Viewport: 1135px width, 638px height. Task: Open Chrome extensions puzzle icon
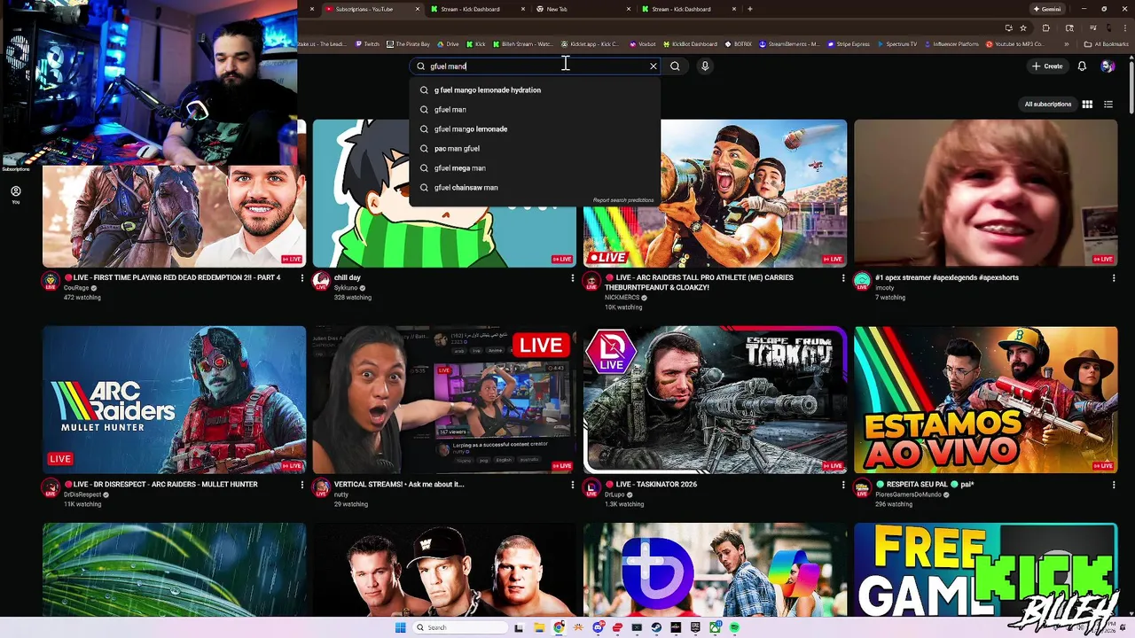pyautogui.click(x=1045, y=27)
